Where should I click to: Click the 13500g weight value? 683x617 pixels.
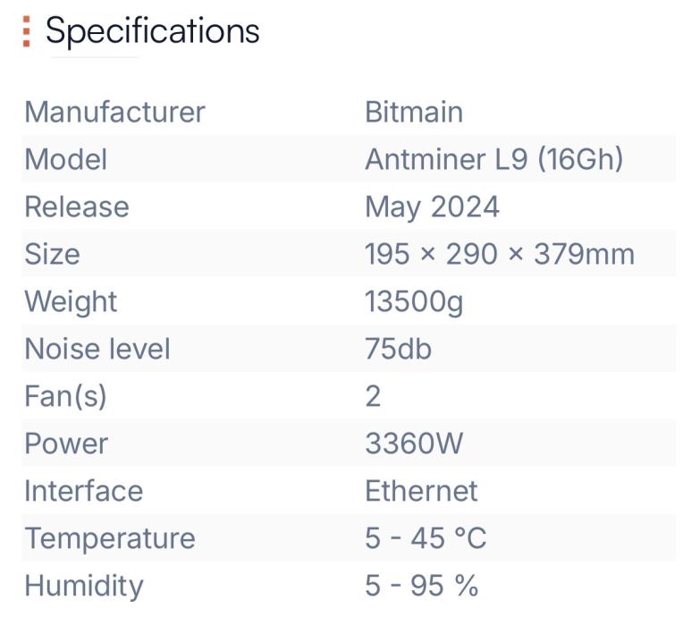[414, 301]
